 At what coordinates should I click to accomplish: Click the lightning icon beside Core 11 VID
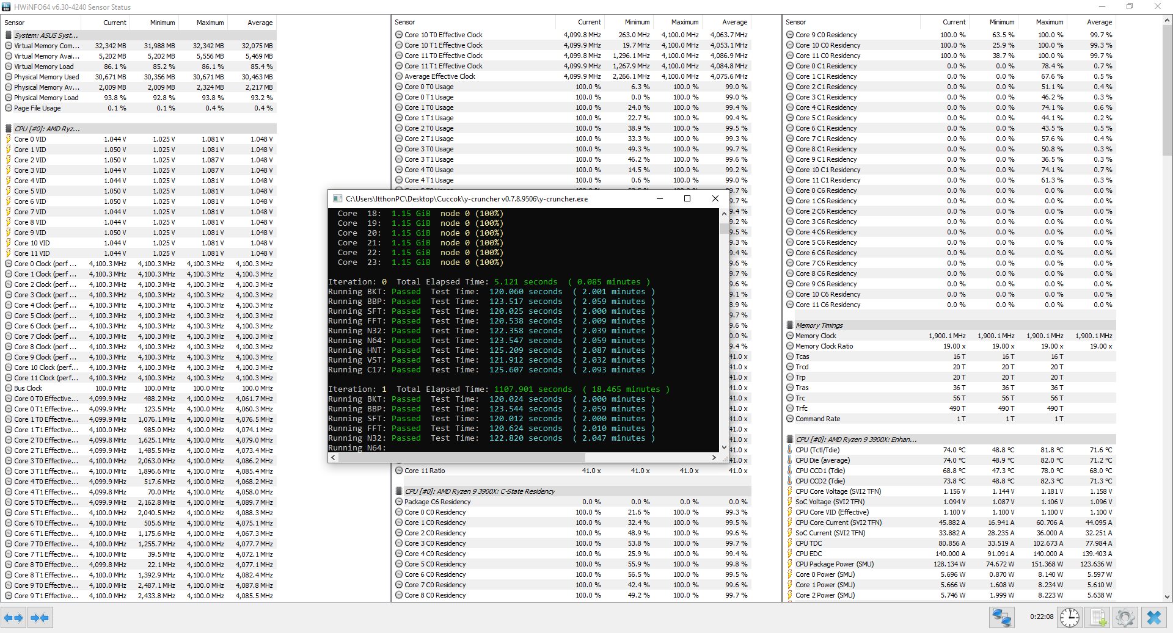(9, 253)
